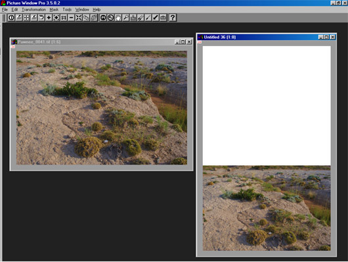Click the four-arrows fit-to-window icon

point(79,18)
